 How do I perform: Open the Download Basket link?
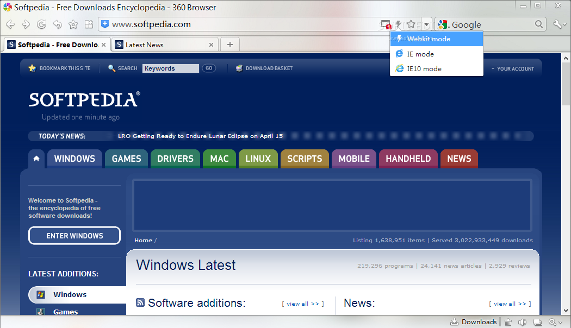click(x=269, y=68)
